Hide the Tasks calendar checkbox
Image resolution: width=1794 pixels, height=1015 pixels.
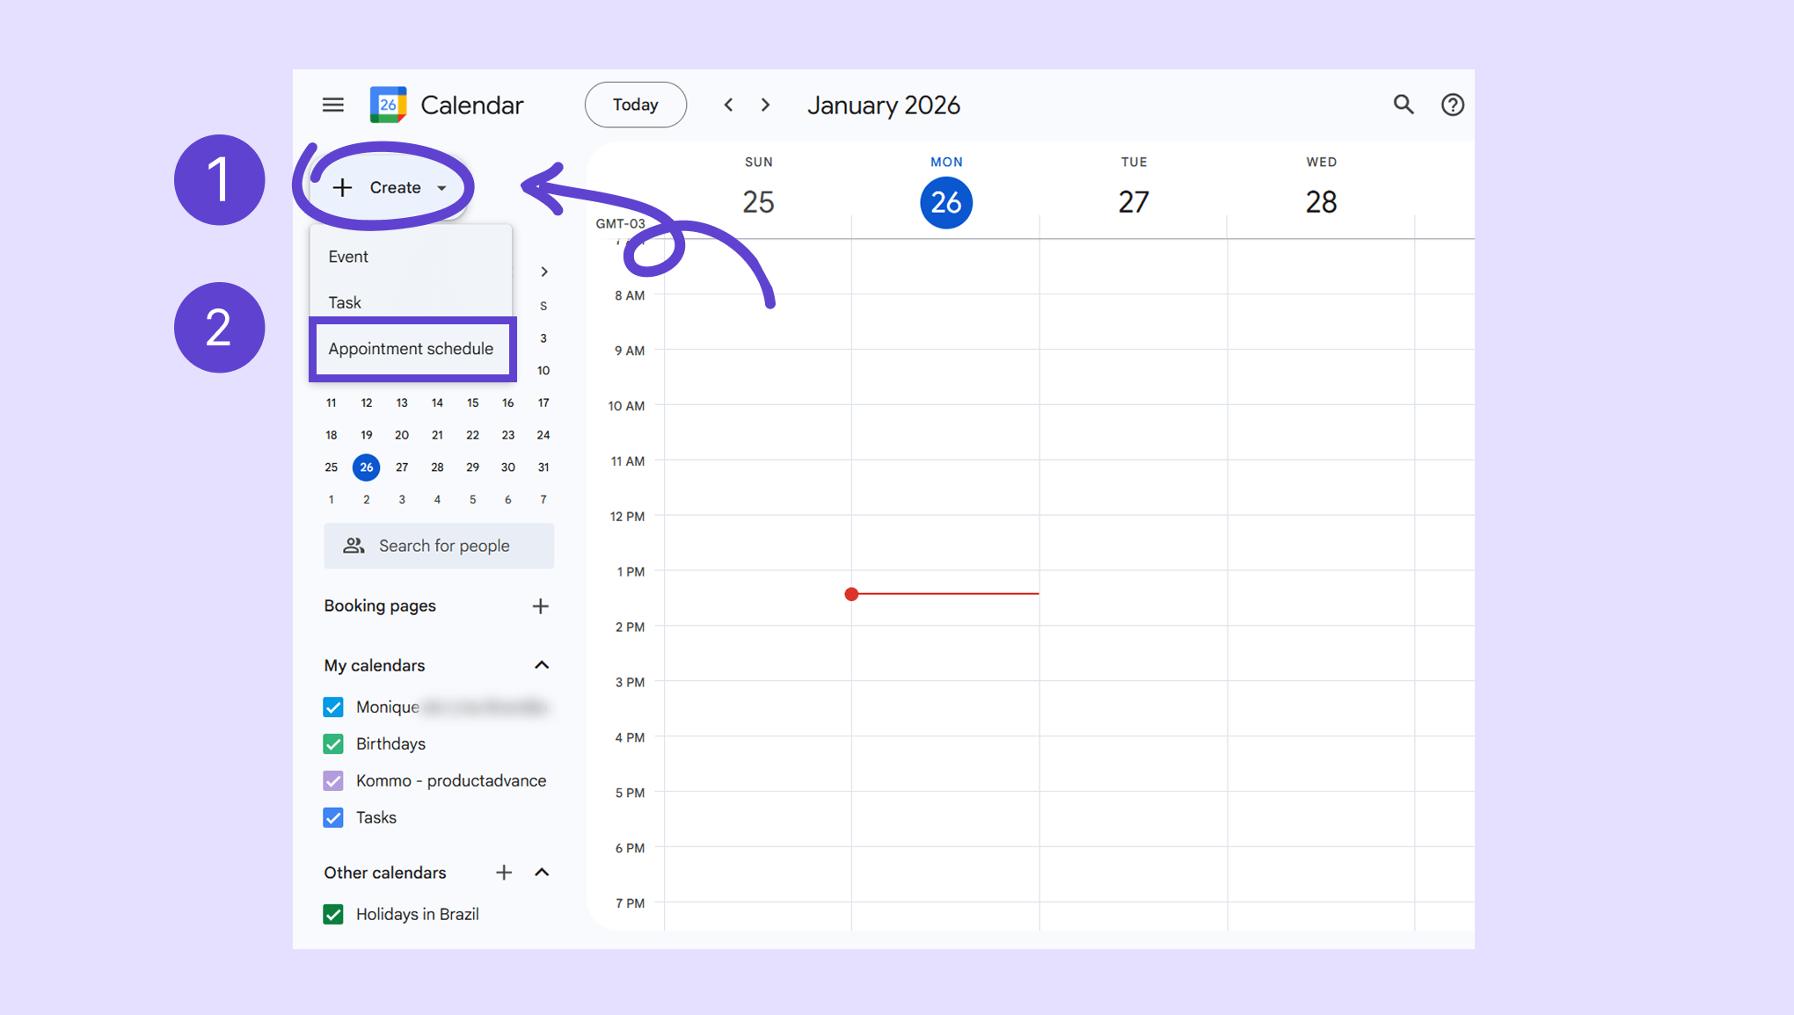pos(333,818)
